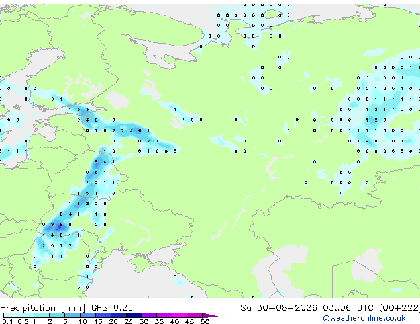Viewport: 420px width, 324px height.
Task: Pick the 15–20 mm legend swatch
Action: (x=103, y=315)
